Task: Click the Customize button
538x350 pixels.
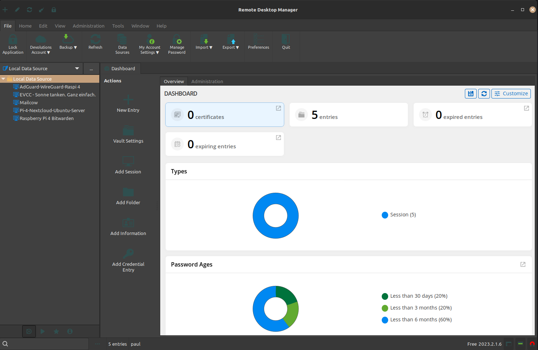Action: click(x=511, y=94)
